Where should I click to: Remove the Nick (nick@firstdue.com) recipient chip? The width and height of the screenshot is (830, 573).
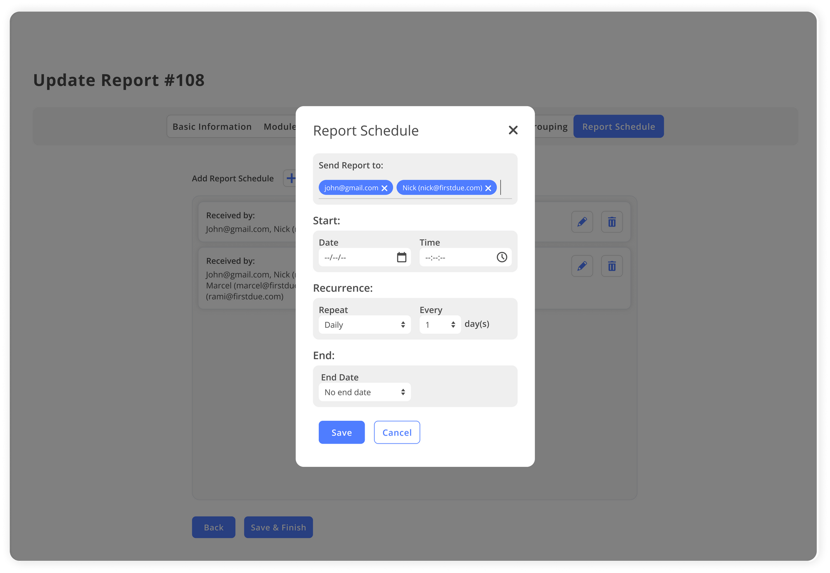(x=488, y=188)
